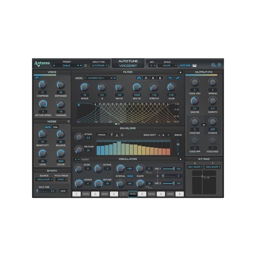Click the envelope capture up-arrow icon

click(x=112, y=135)
